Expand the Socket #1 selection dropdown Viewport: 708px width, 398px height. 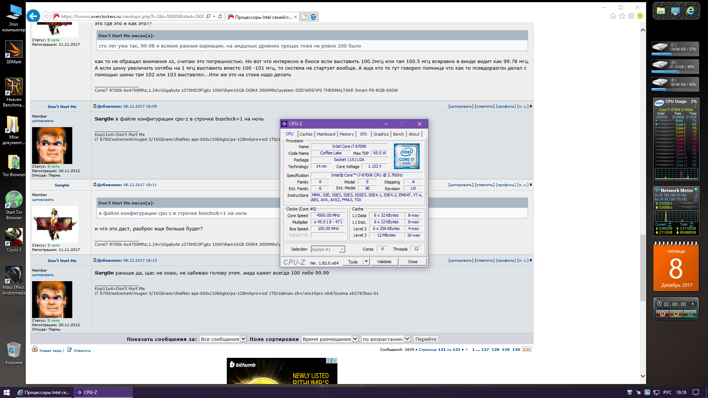pos(342,249)
